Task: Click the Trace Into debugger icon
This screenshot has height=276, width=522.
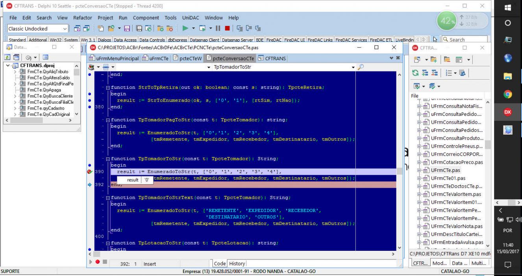Action: (239, 28)
